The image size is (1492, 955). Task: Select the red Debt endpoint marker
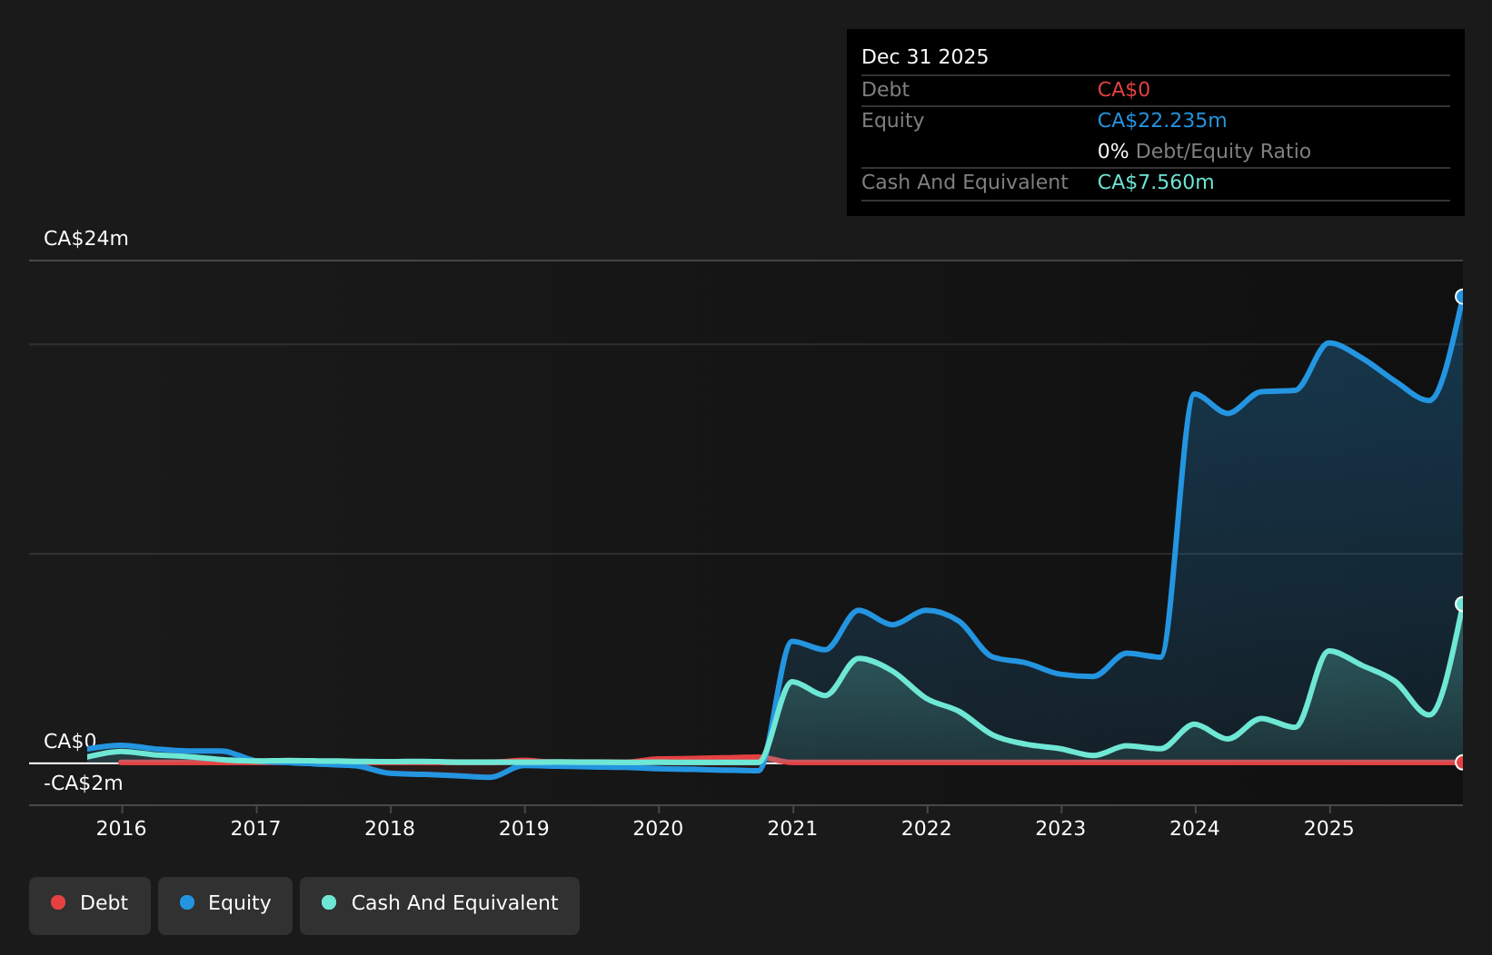pyautogui.click(x=1461, y=763)
